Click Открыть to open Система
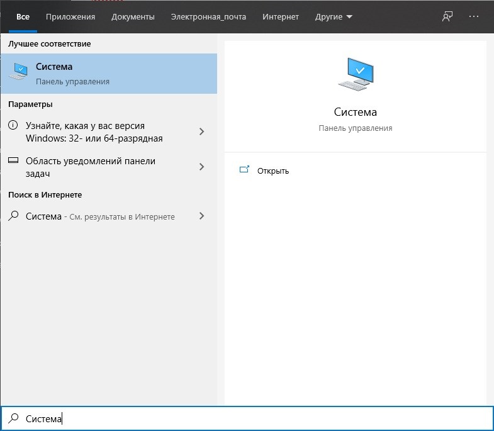The width and height of the screenshot is (494, 431). [x=273, y=171]
